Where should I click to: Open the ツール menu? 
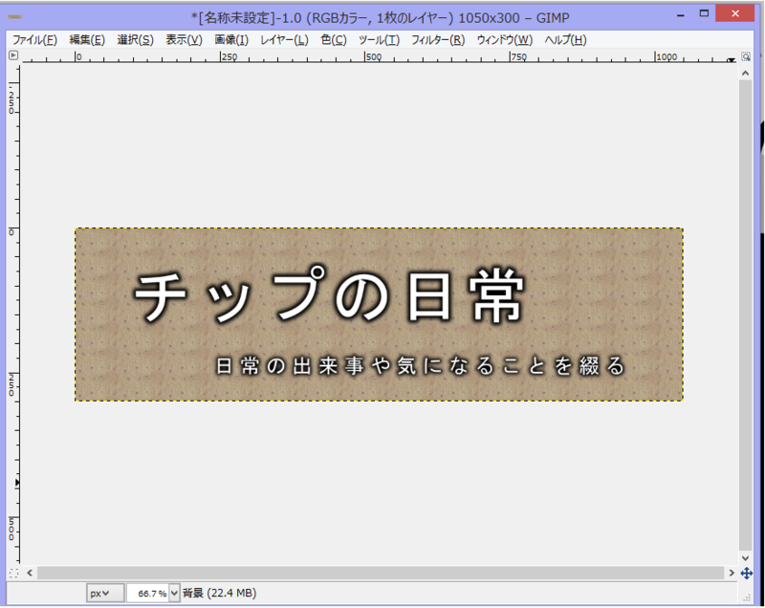coord(379,39)
